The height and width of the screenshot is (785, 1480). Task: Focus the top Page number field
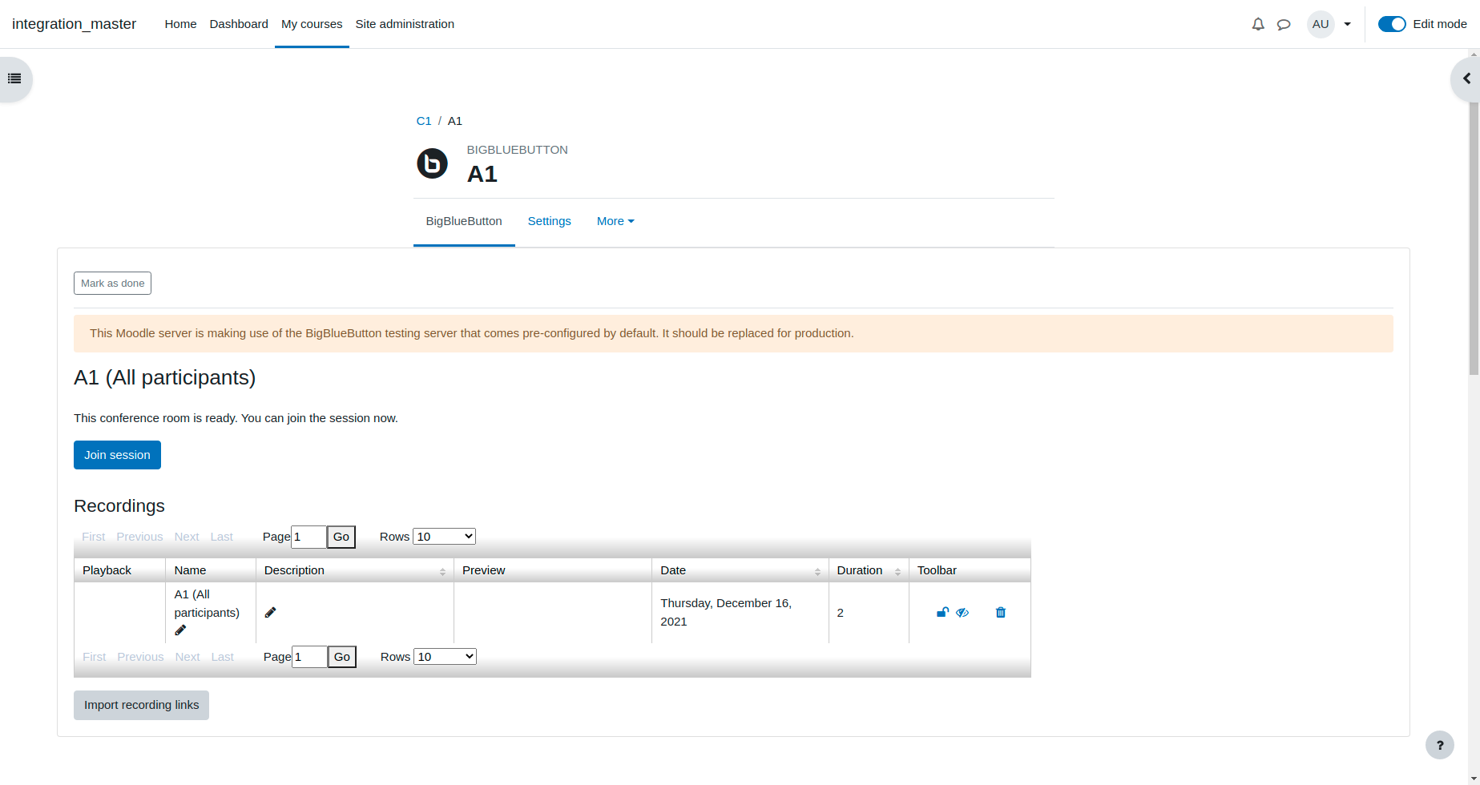(309, 537)
